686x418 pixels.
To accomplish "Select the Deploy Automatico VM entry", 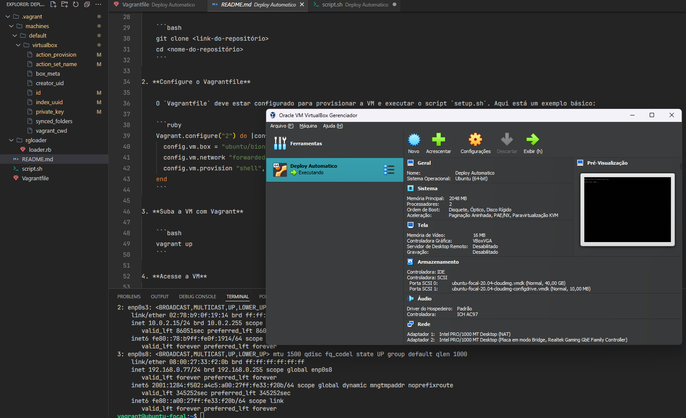I will point(335,169).
